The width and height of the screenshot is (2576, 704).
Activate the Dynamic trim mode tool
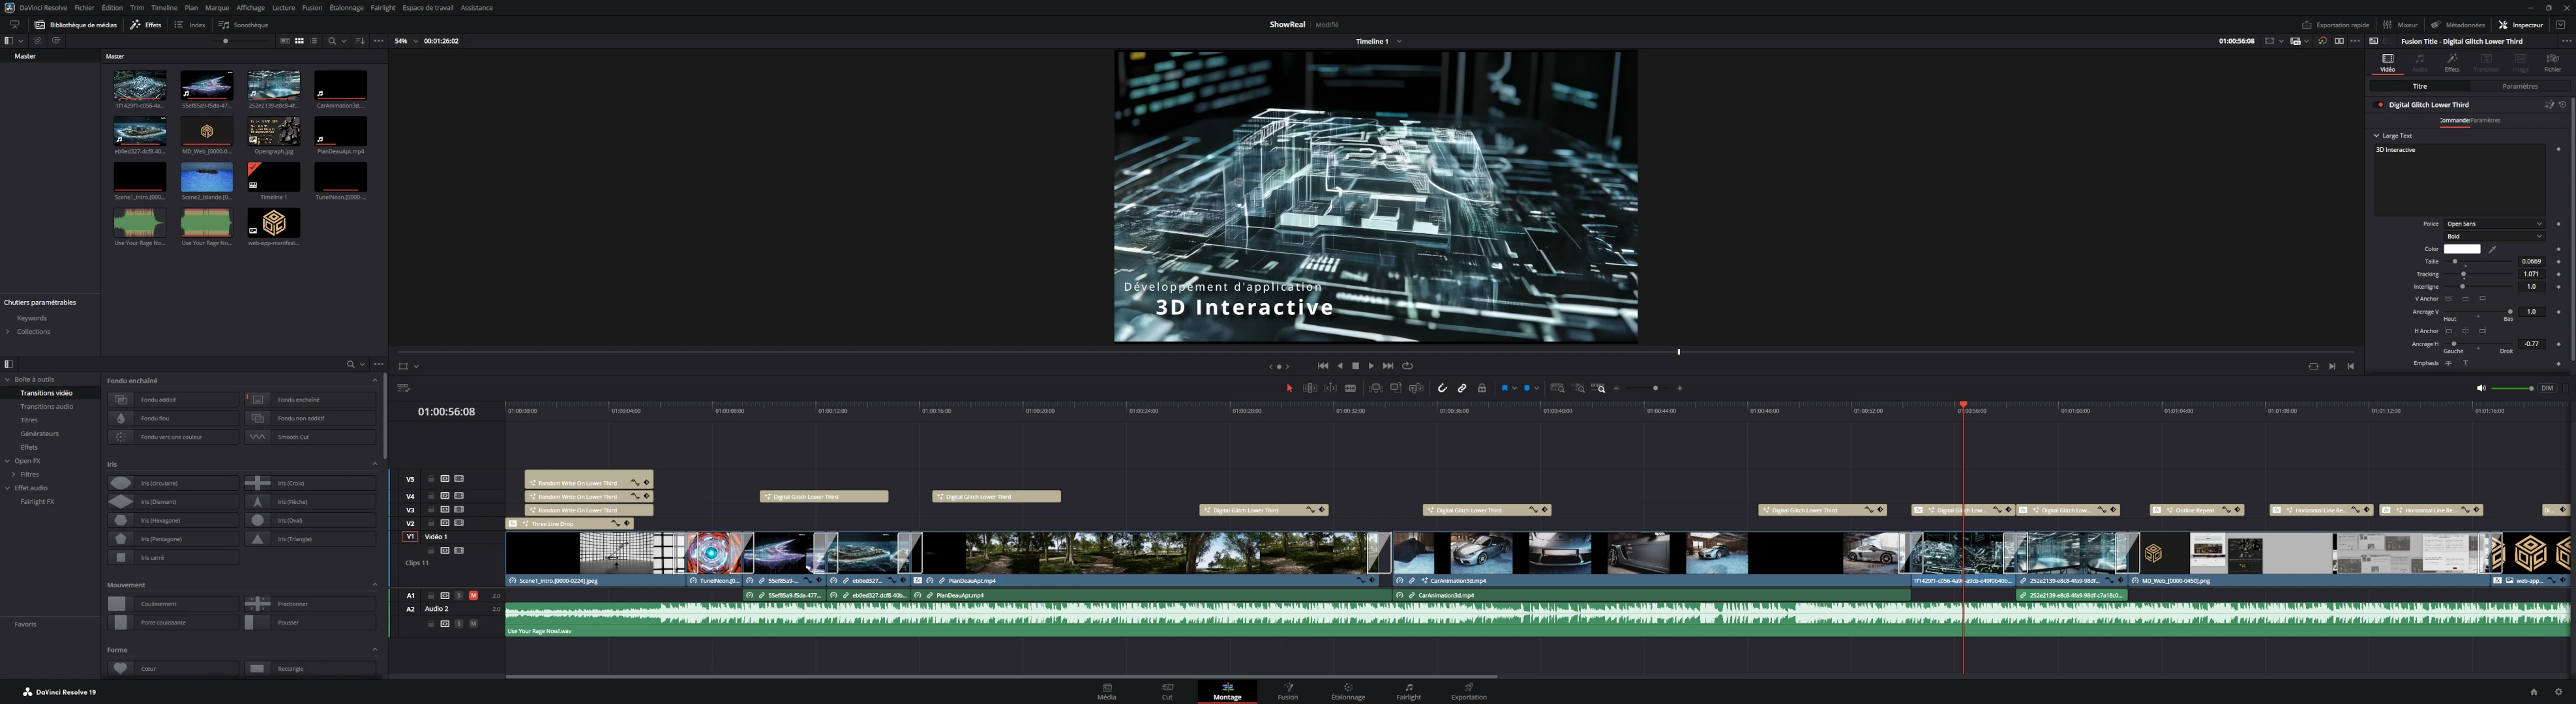(1330, 388)
